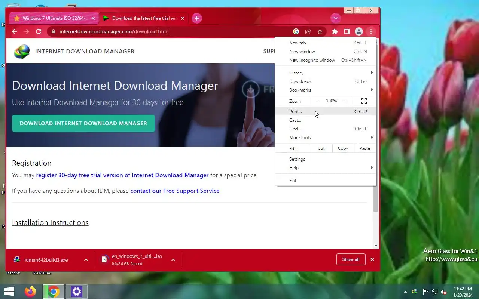Click Download Internet Download Manager button
This screenshot has height=299, width=479.
point(83,123)
